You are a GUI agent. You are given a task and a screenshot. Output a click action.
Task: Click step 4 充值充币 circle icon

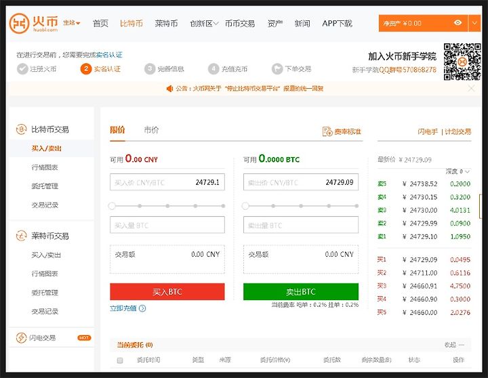213,68
